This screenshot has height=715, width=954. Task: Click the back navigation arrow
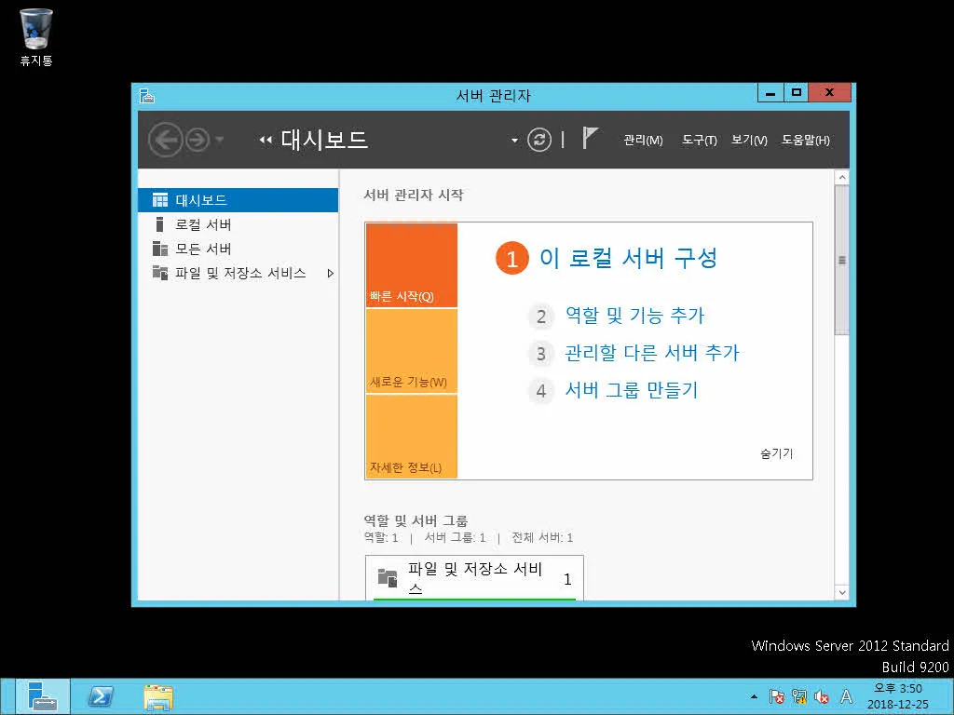(x=166, y=140)
